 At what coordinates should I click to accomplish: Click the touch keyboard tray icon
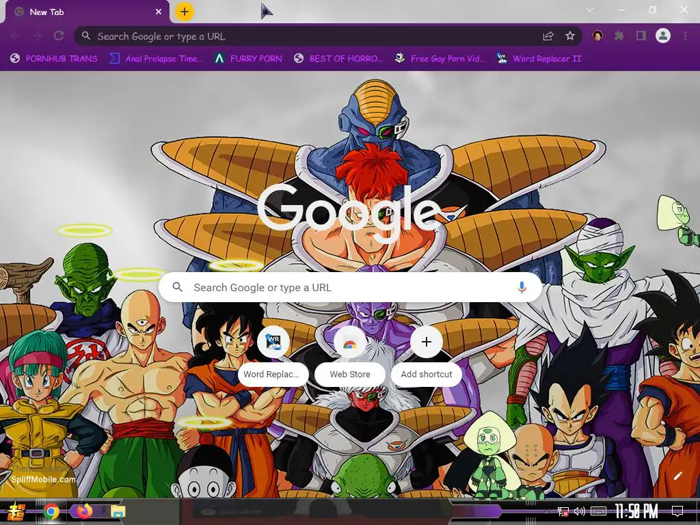598,511
